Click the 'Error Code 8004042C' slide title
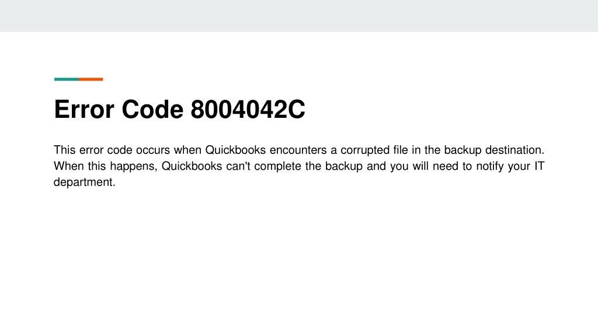Viewport: 598px width, 336px height. [x=179, y=110]
